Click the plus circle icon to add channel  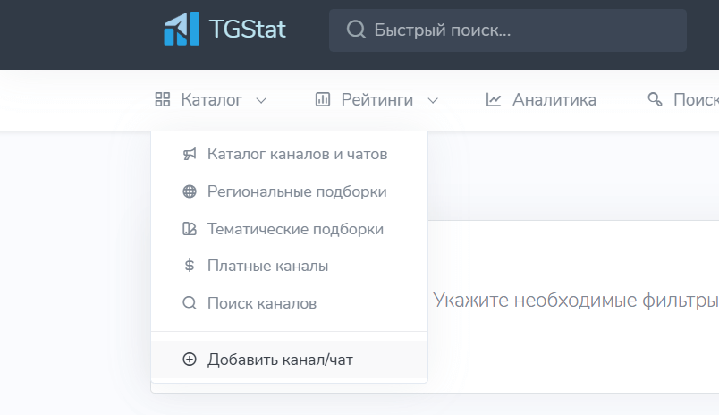pyautogui.click(x=190, y=359)
